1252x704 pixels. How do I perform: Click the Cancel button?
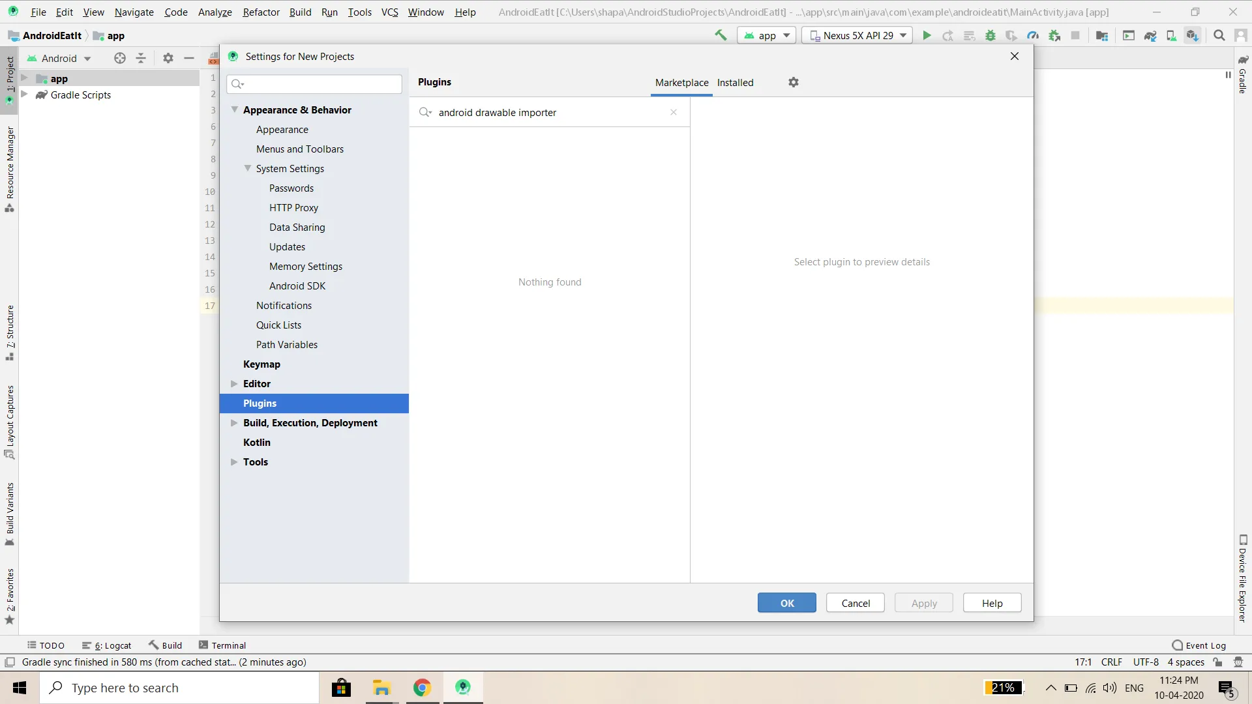[x=855, y=603]
